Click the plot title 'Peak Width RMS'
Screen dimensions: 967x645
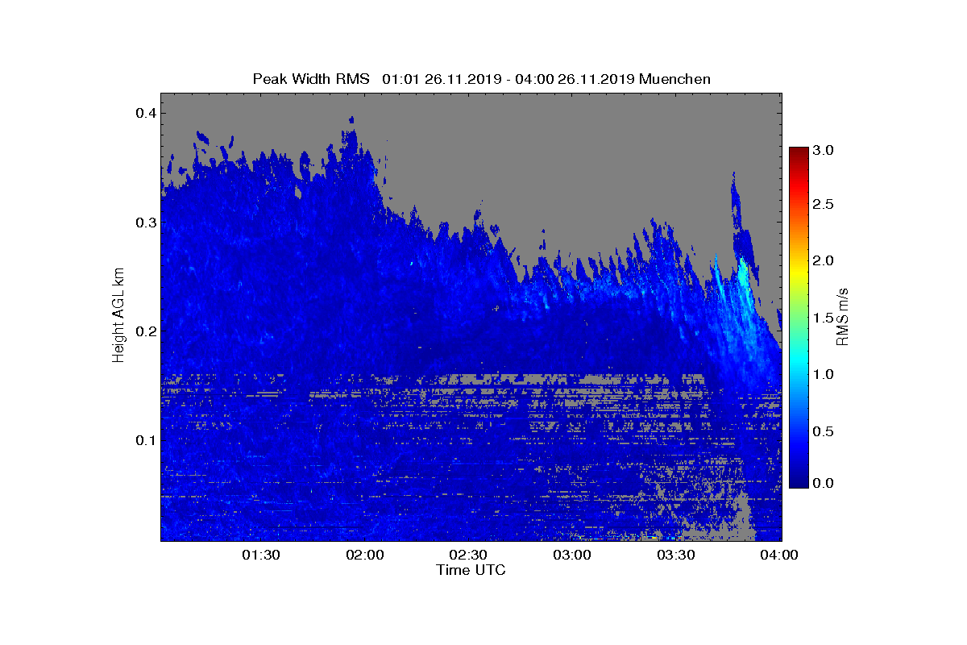pyautogui.click(x=311, y=79)
